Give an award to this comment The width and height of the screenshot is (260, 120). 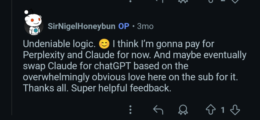182,110
